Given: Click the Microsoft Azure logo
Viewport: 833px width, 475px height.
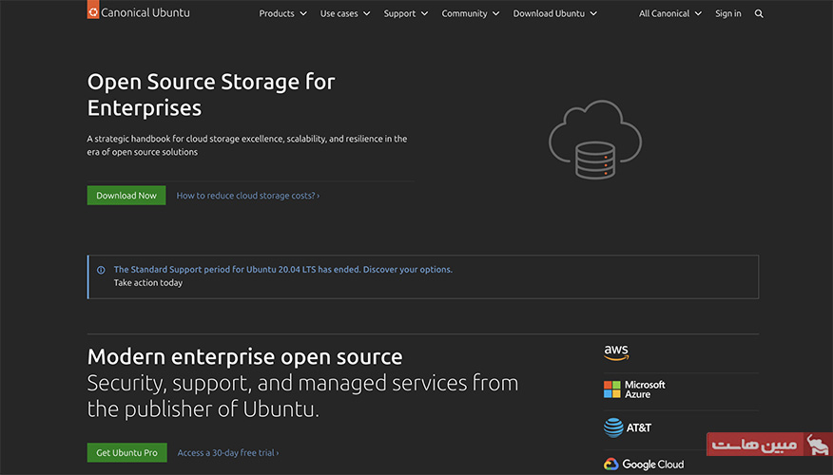Looking at the screenshot, I should (634, 389).
